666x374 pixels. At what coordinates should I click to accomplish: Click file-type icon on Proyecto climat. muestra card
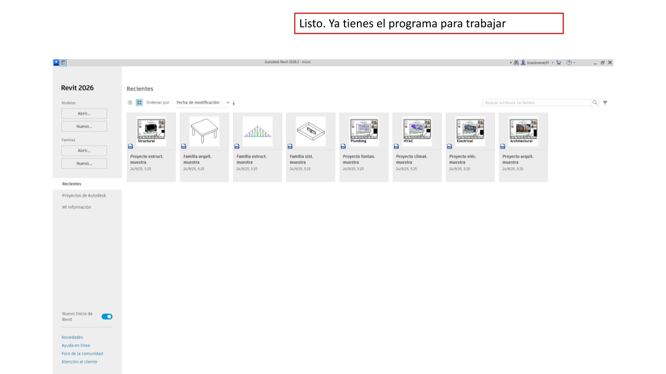(x=396, y=146)
